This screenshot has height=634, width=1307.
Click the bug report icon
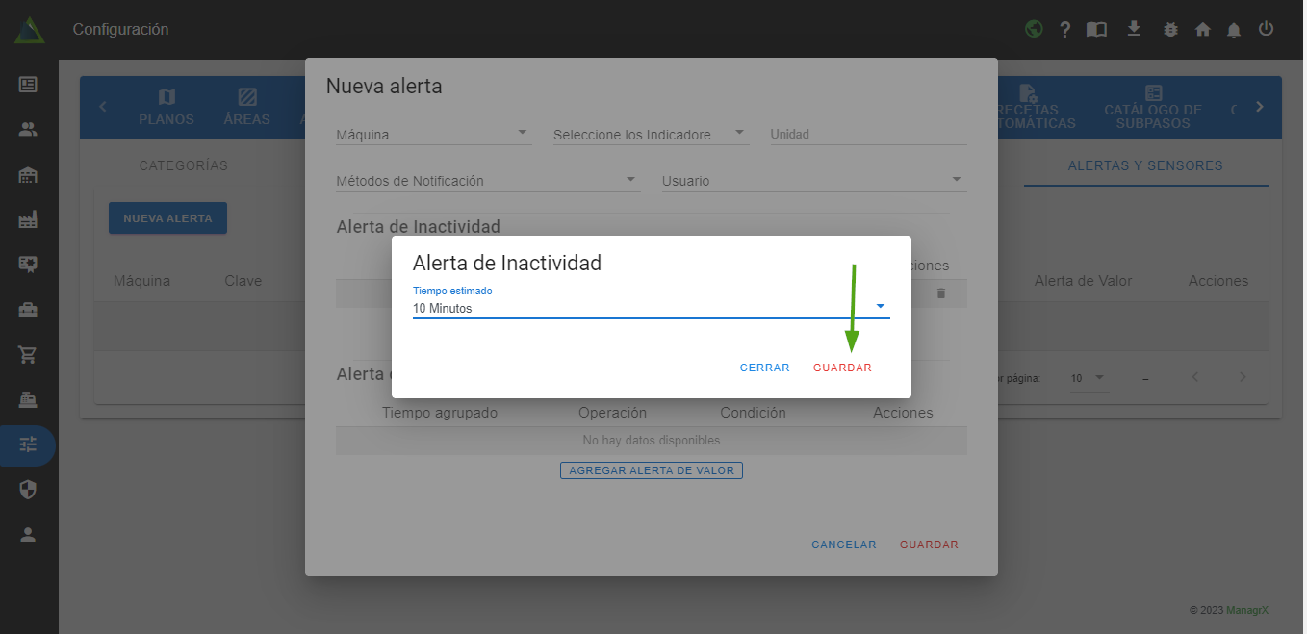(x=1170, y=29)
